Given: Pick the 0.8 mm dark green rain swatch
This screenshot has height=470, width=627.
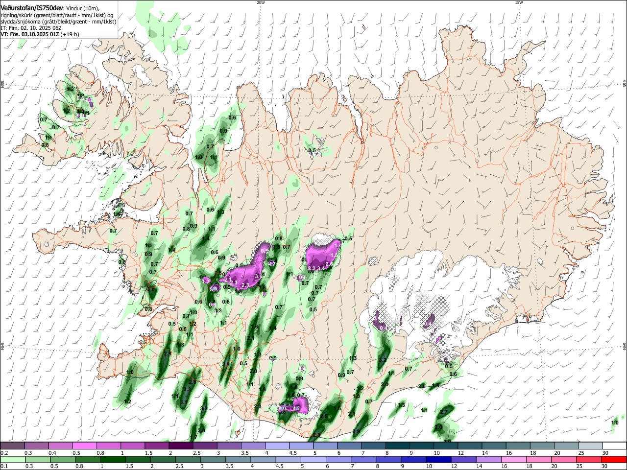Looking at the screenshot, I should (88, 459).
